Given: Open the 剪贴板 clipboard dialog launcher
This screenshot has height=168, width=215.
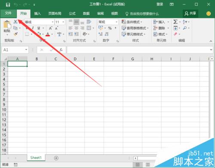Looking at the screenshot, I should tap(21, 41).
